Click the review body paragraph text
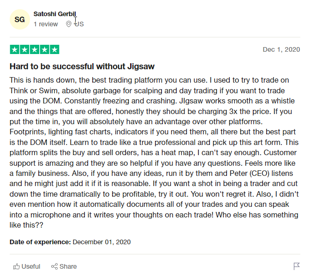Image resolution: width=310 pixels, height=277 pixels. pos(154,152)
